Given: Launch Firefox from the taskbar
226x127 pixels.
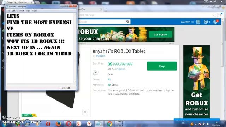Looking at the screenshot, I should point(58,124).
